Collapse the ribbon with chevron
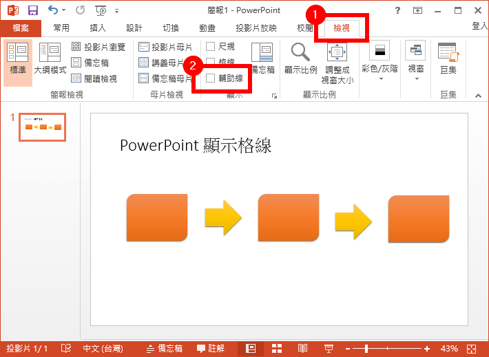The width and height of the screenshot is (489, 357). tap(478, 96)
